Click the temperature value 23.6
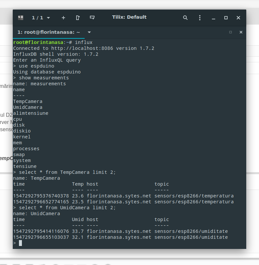The height and width of the screenshot is (265, 259). (x=78, y=196)
